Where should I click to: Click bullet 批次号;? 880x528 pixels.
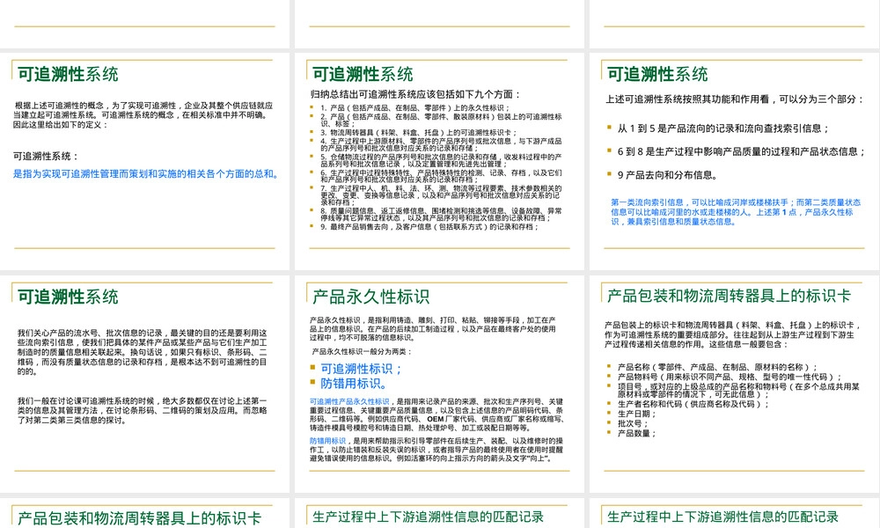(x=633, y=423)
